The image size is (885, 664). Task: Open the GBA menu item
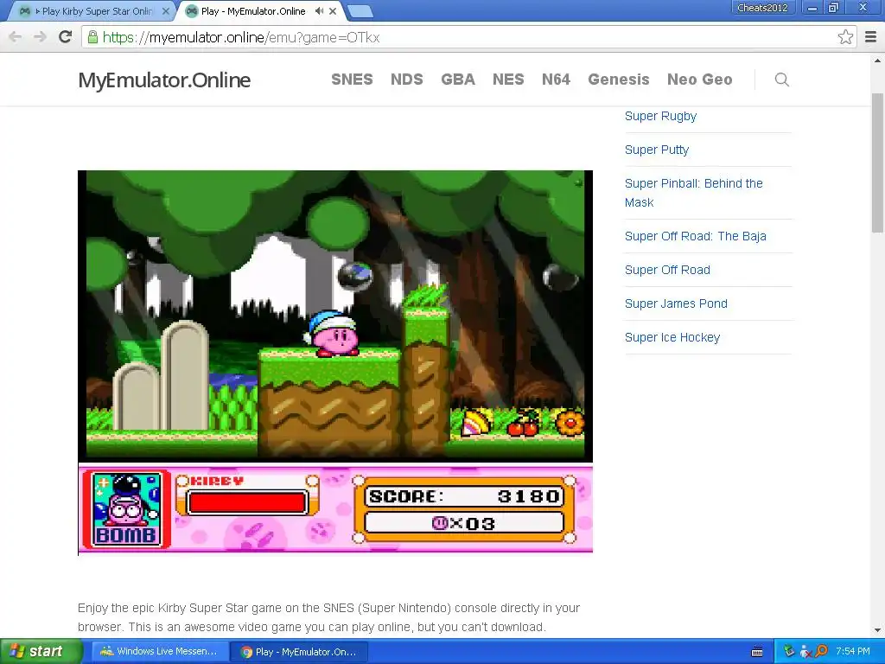point(458,79)
